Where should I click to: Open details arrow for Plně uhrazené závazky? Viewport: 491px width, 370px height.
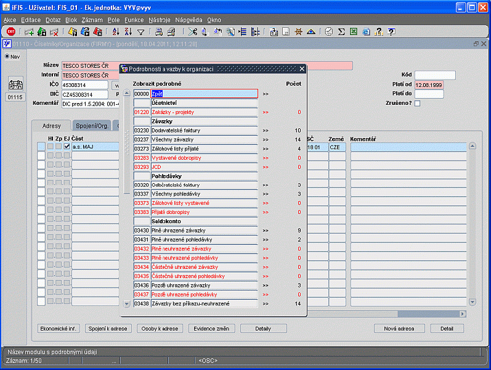point(266,231)
